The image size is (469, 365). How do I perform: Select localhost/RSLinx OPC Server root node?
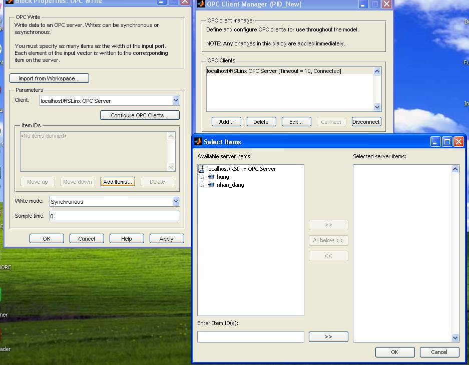click(241, 169)
